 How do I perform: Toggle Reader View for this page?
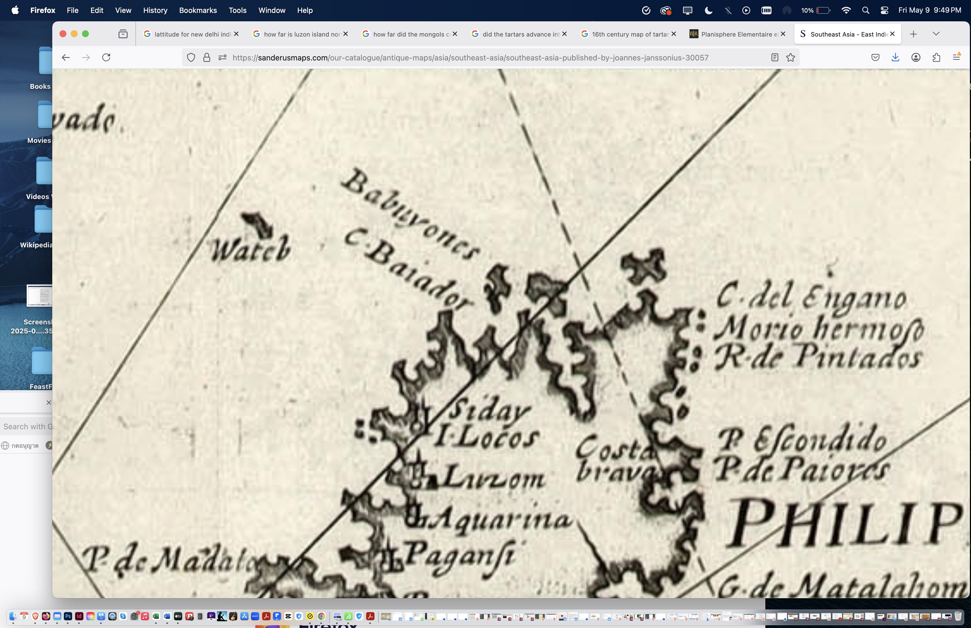tap(775, 58)
